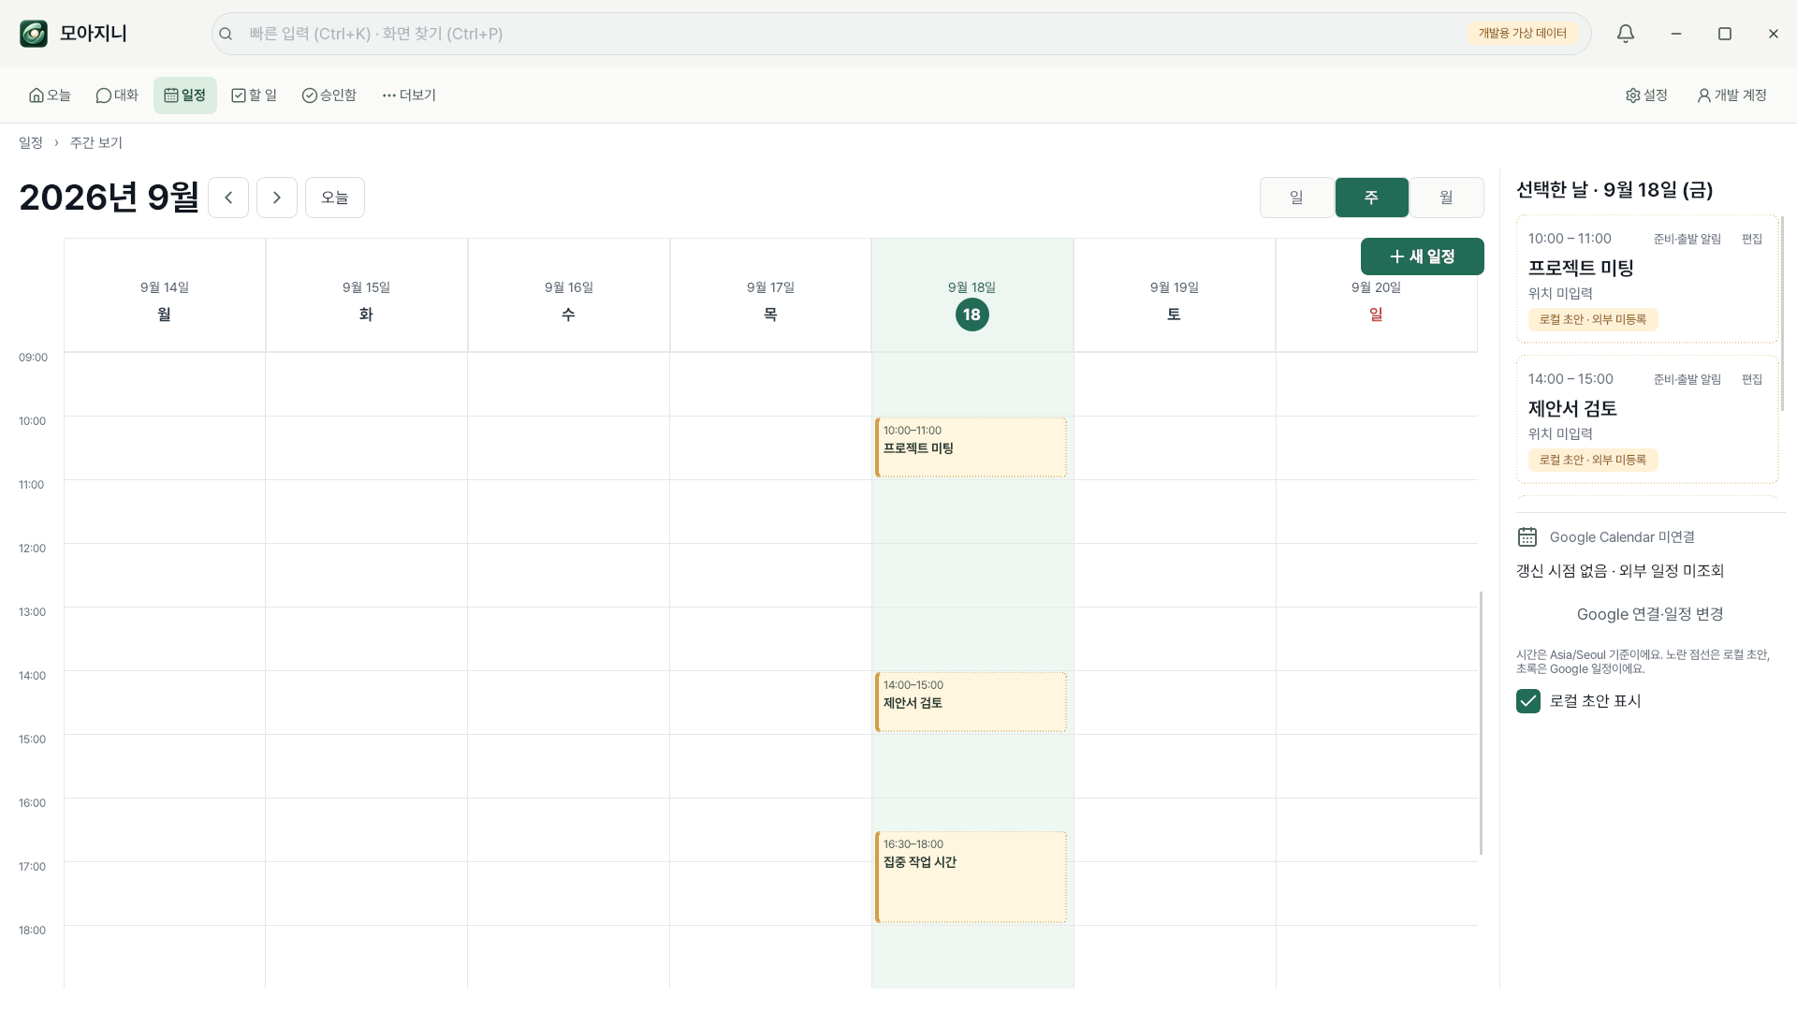Viewport: 1797px width, 1011px height.
Task: Toggle the 로컬 초안 표시 checkbox
Action: pyautogui.click(x=1528, y=701)
